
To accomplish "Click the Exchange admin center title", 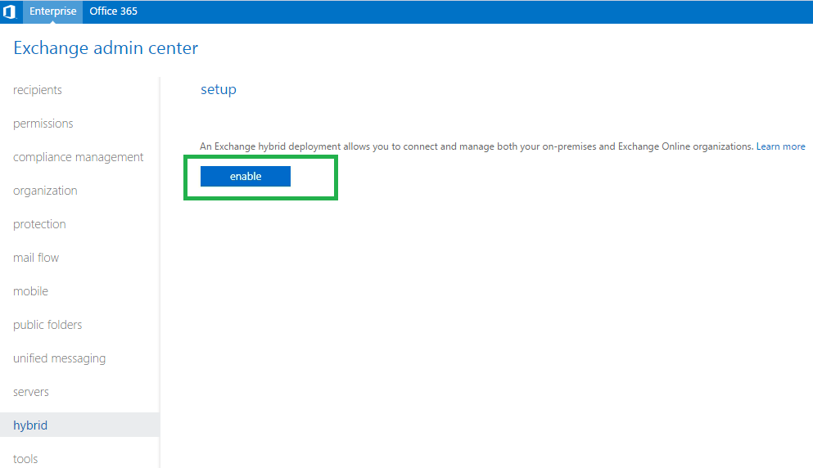I will (x=106, y=48).
